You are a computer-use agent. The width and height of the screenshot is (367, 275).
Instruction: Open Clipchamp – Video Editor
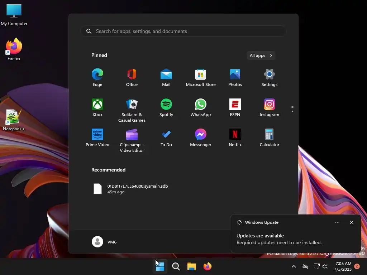tap(132, 141)
